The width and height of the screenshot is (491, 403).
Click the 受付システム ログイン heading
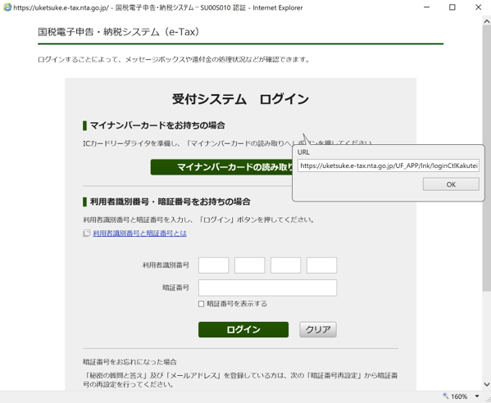point(240,99)
